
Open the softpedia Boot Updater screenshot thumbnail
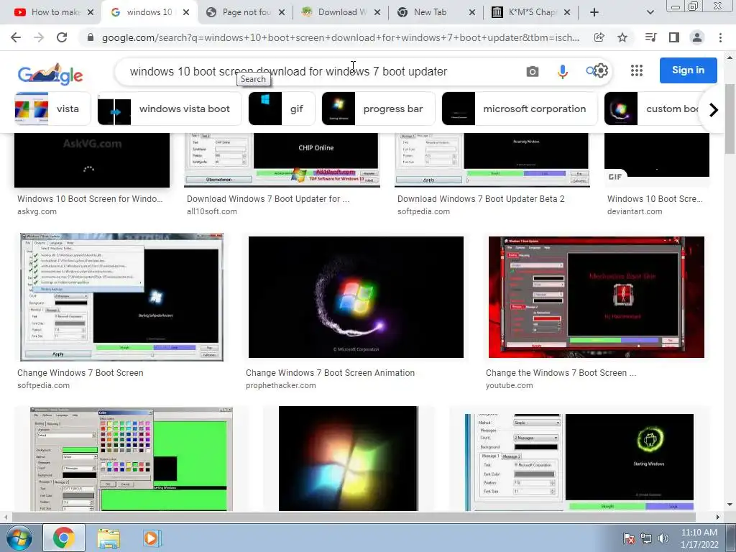(x=121, y=297)
